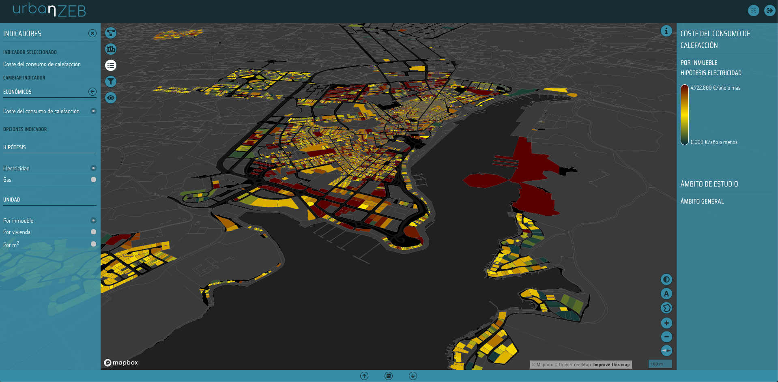Click the heating cost color legend bar
This screenshot has width=778, height=382.
(x=685, y=115)
